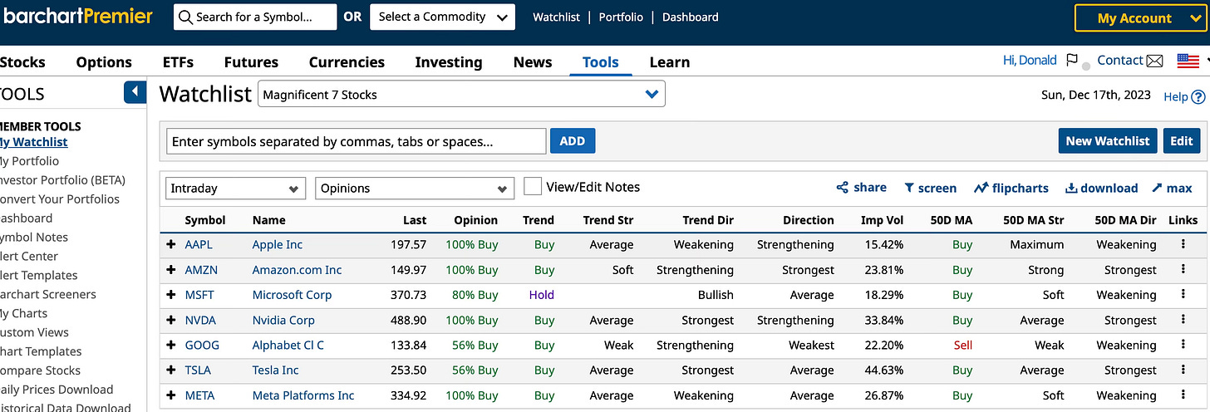Sort by the Last column header

click(x=415, y=220)
